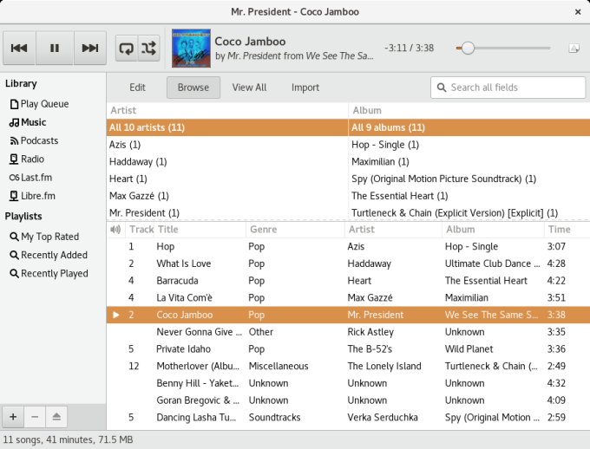Select the song Benny Hill - Yaket...

tap(349, 383)
